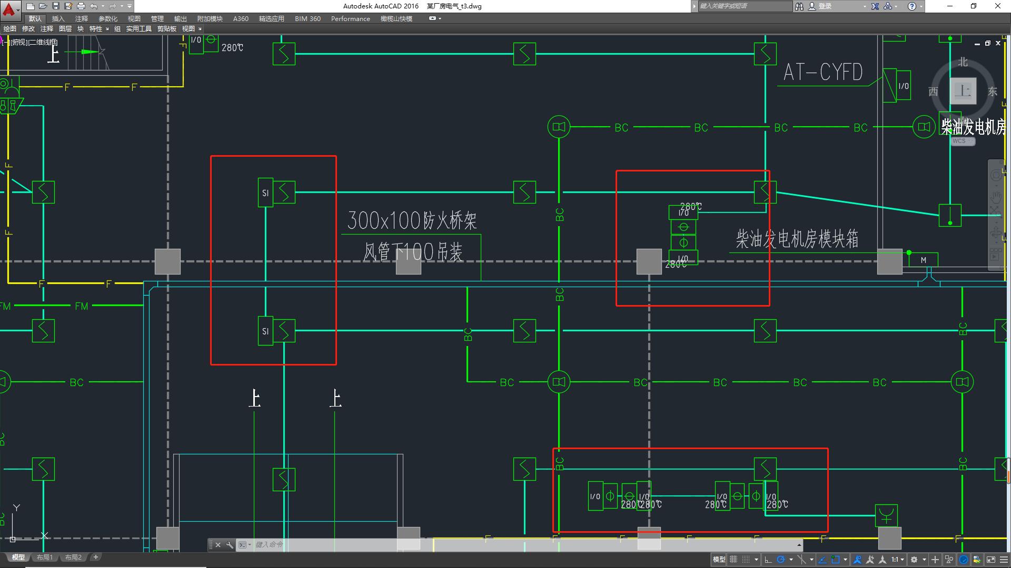Click the top face of the ViewCube

(x=963, y=91)
